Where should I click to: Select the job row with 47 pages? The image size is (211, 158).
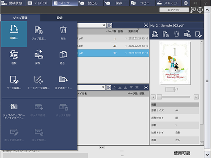(x=113, y=46)
